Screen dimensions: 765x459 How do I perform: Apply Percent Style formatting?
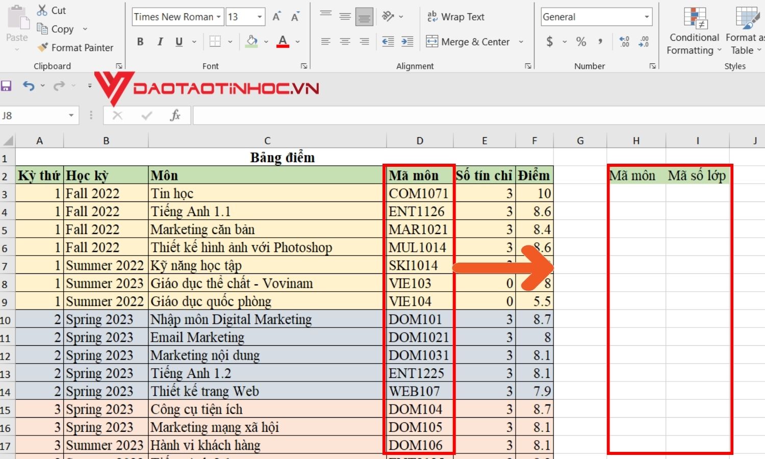point(580,42)
